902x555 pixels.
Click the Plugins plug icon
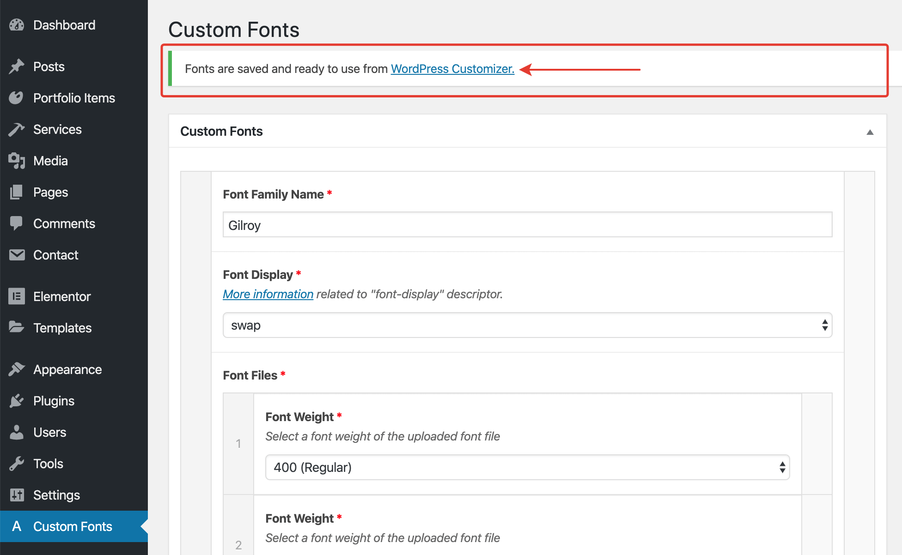pos(17,401)
